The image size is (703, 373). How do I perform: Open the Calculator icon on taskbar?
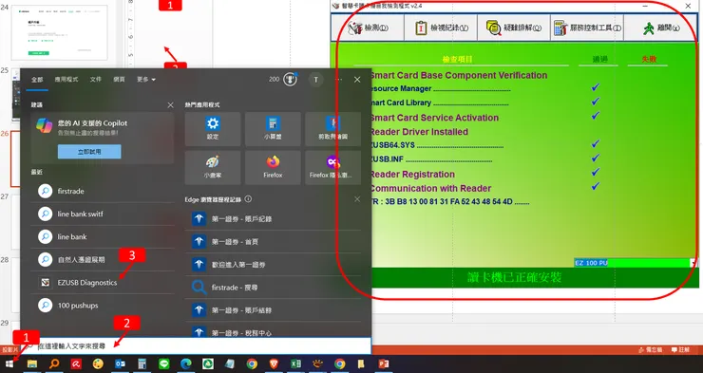142,364
